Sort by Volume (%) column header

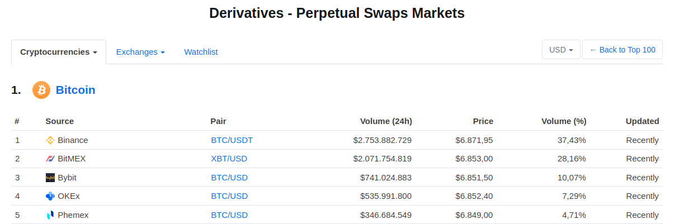tap(564, 121)
